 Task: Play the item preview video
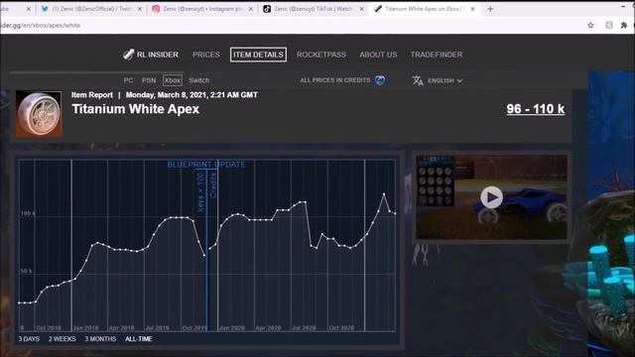pos(492,197)
